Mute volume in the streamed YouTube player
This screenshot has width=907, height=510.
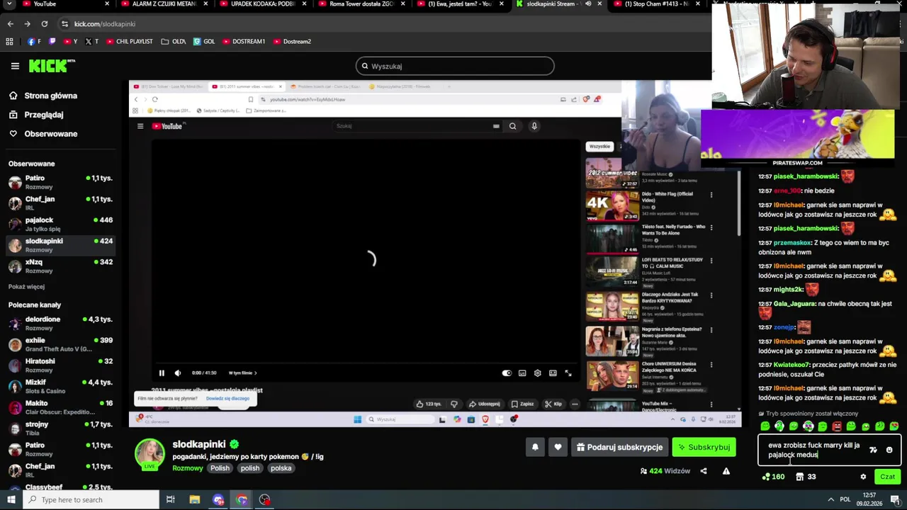tap(178, 373)
